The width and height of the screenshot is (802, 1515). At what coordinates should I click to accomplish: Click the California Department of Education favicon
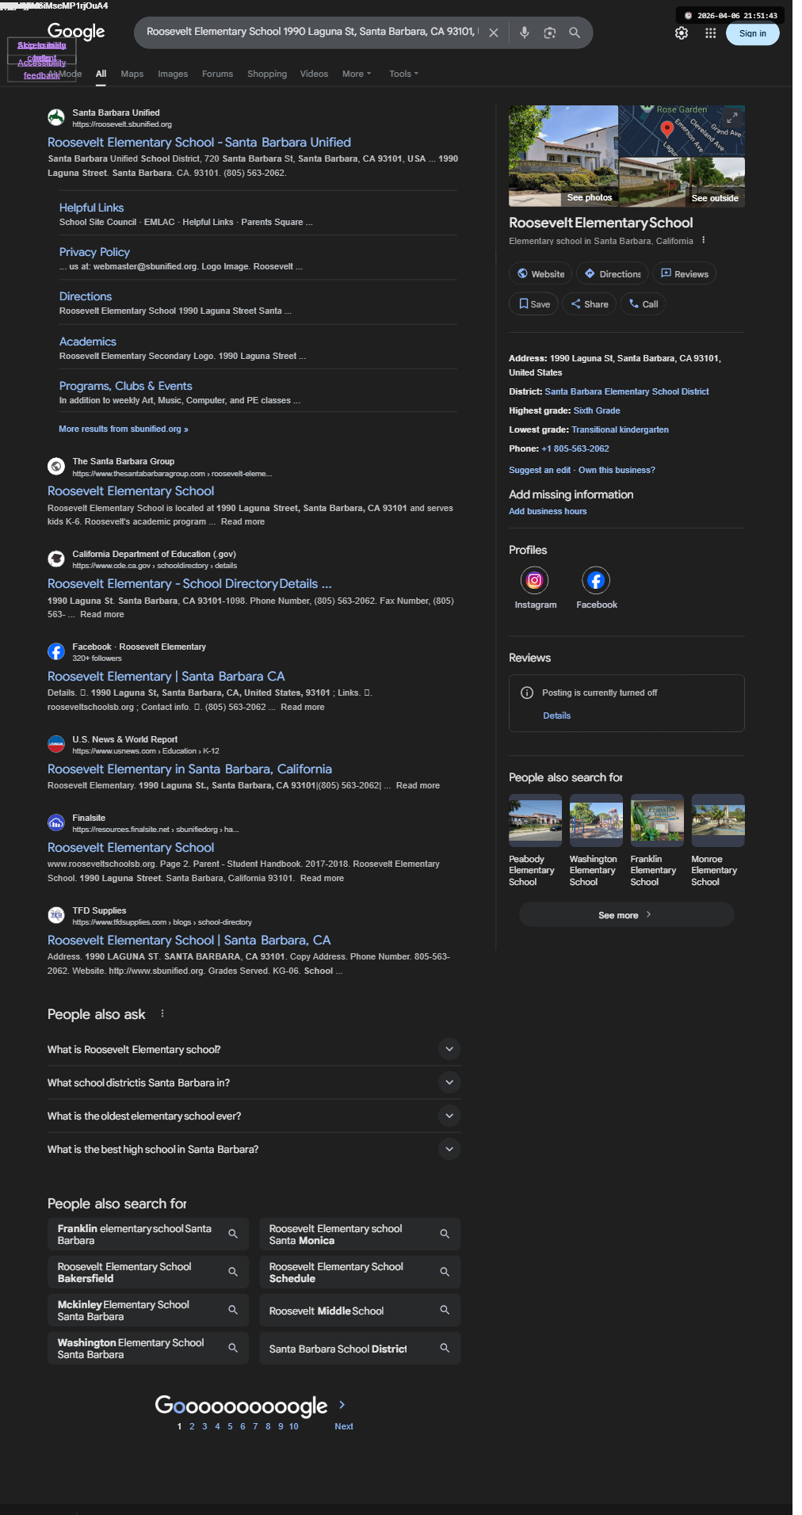(x=56, y=559)
